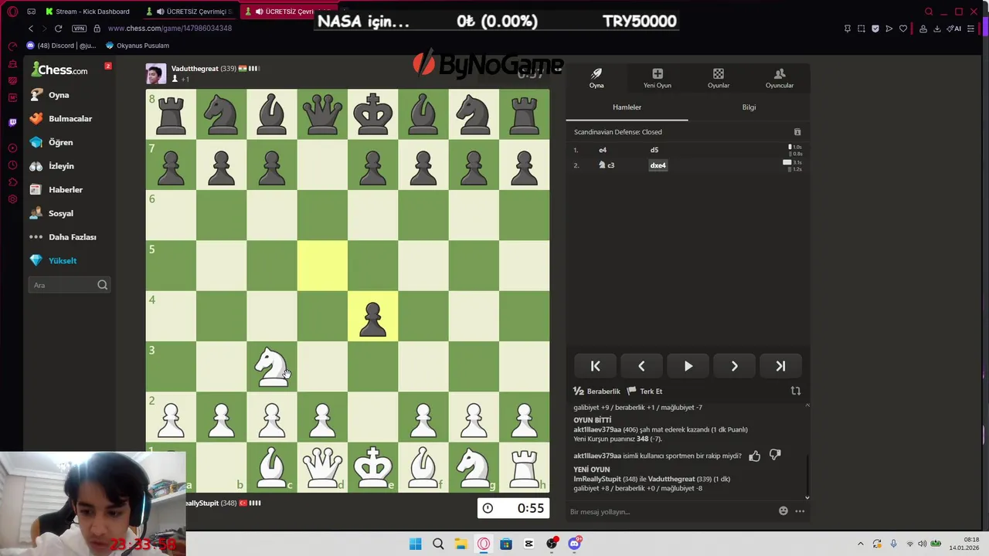989x556 pixels.
Task: Select move e4 in move list
Action: 603,150
